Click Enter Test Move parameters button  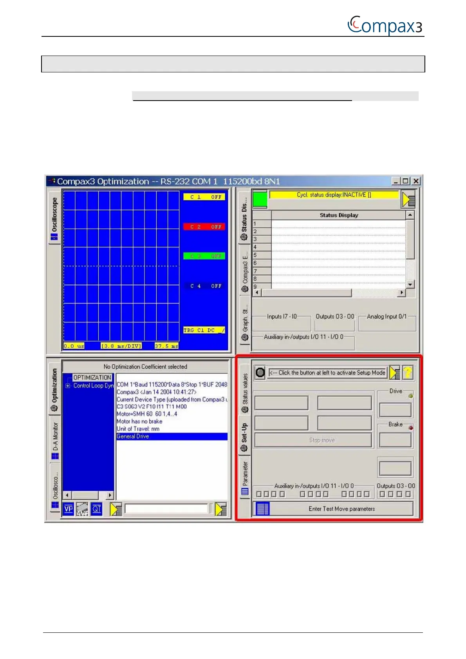tap(333, 509)
